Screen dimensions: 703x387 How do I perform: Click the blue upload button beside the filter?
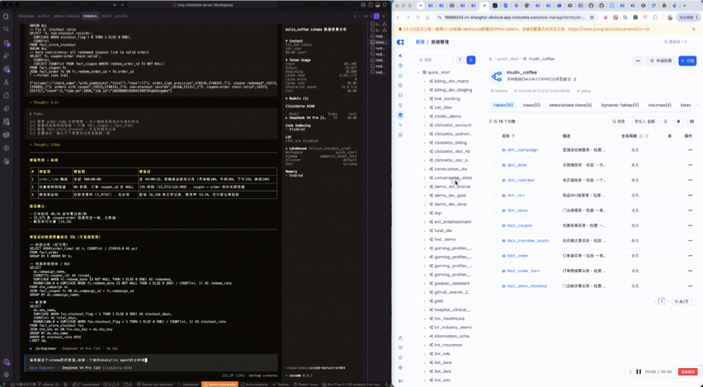(x=471, y=59)
